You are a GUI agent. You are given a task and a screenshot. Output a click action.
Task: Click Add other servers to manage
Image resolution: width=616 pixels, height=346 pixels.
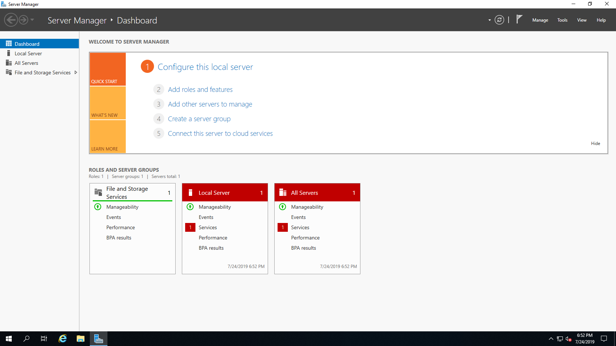tap(210, 104)
